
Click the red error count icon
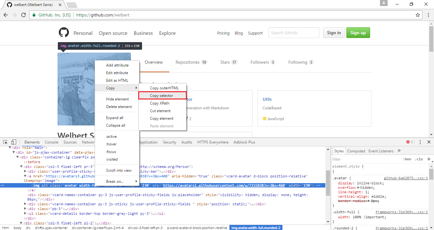(408, 142)
